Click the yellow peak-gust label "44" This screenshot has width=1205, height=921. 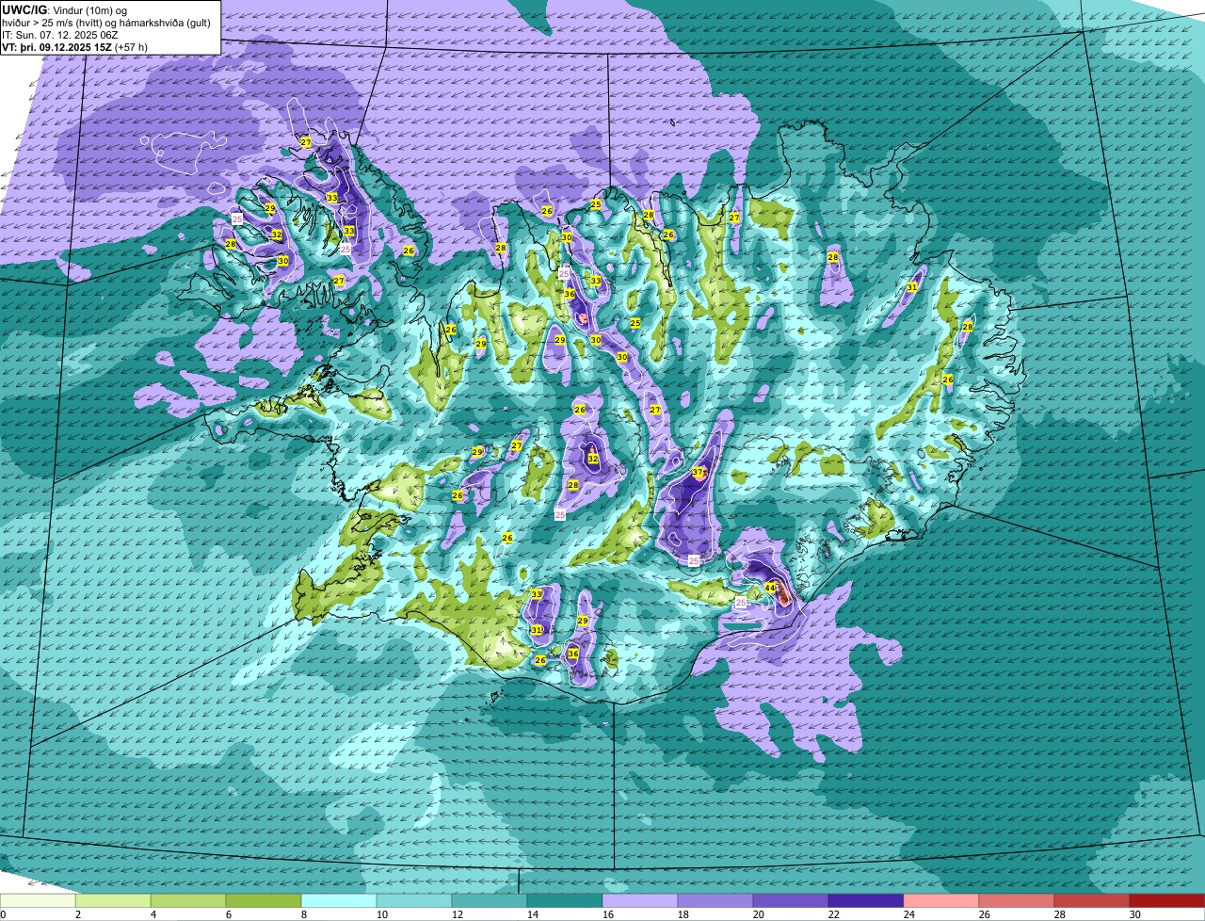770,588
